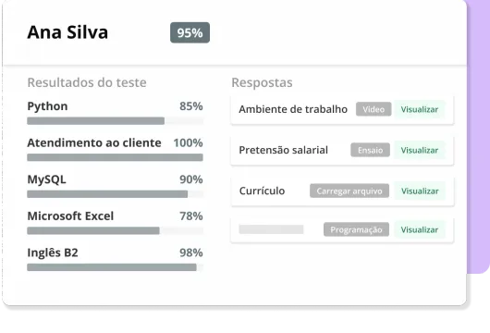View the Ambiente de trabalho response

tap(420, 109)
